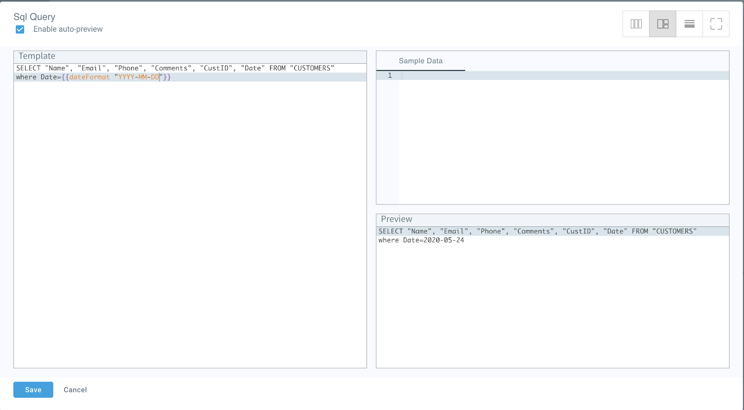Click the dateFormat helper in template

coord(89,77)
